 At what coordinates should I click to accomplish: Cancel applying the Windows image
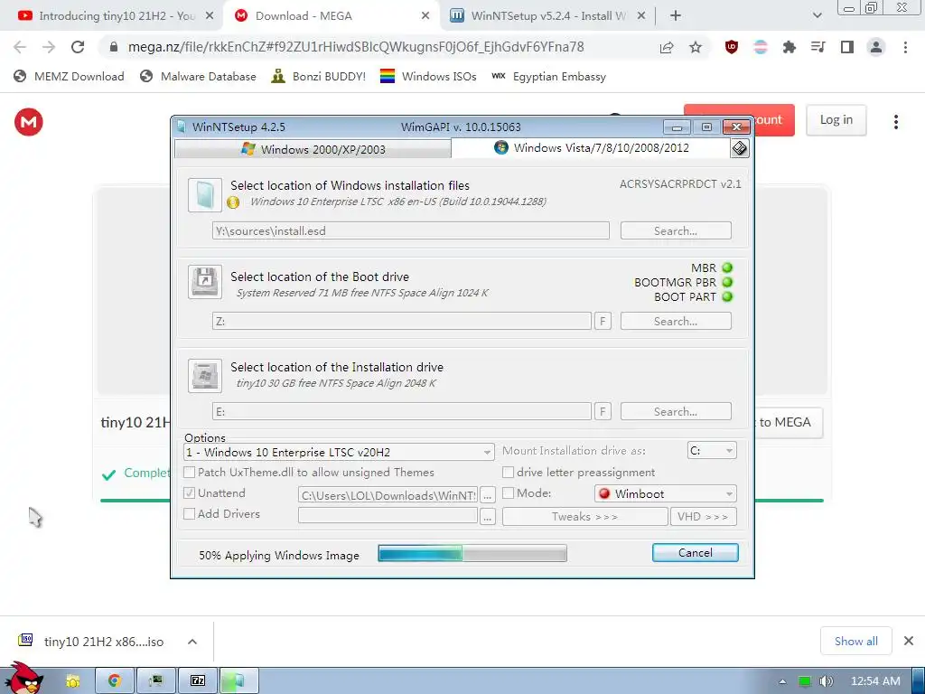pos(695,552)
